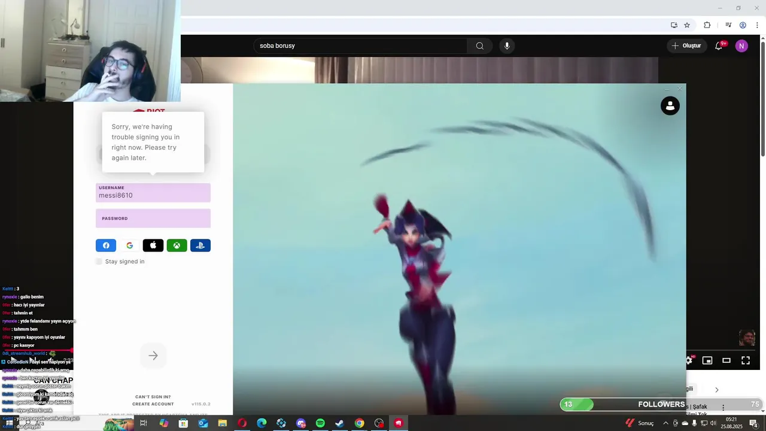The width and height of the screenshot is (766, 431).
Task: Click the Riot password field
Action: [x=153, y=218]
